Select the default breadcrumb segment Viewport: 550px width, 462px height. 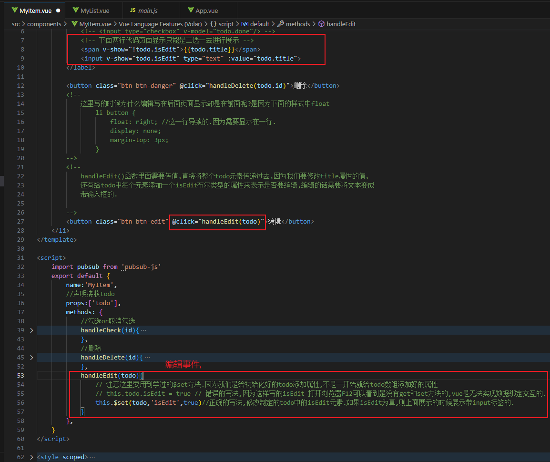point(260,24)
